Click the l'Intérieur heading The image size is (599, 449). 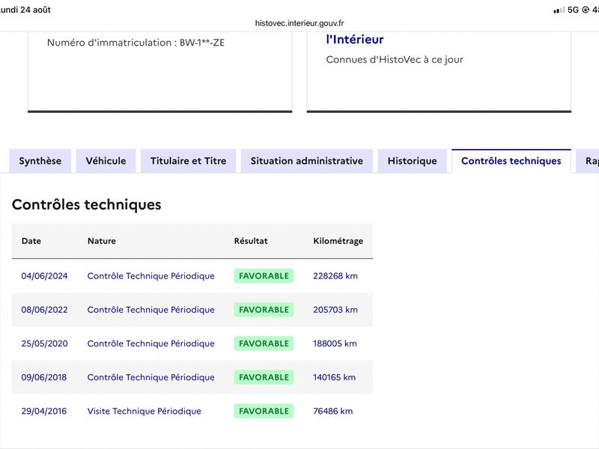point(355,40)
